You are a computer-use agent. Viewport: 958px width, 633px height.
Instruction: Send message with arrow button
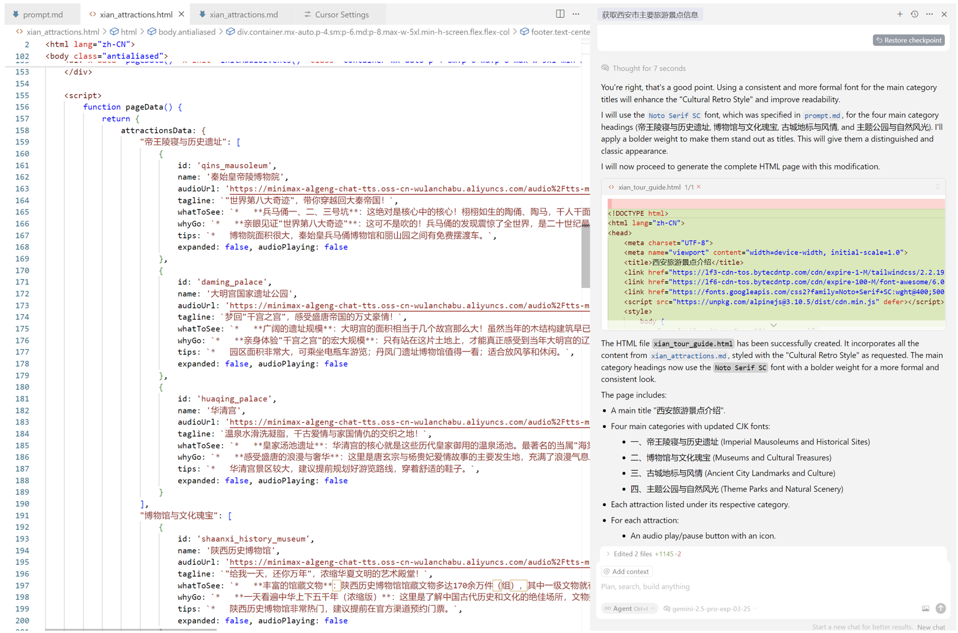tap(940, 608)
